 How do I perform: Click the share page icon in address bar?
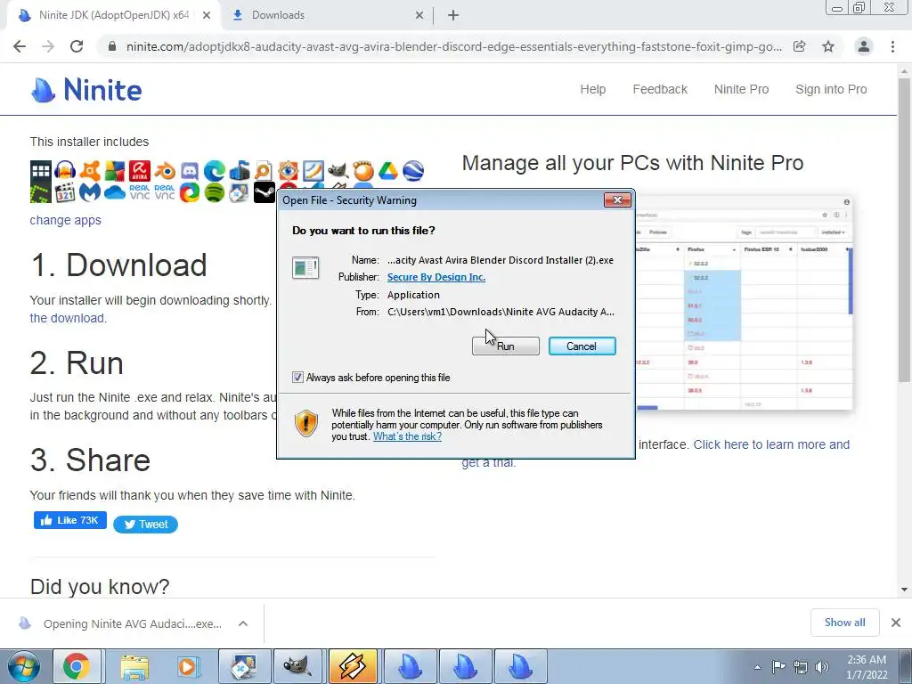pyautogui.click(x=800, y=46)
